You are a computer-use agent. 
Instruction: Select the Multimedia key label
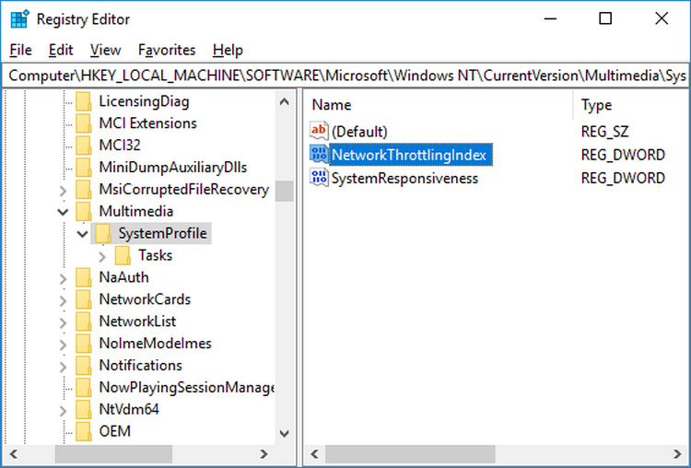(135, 211)
